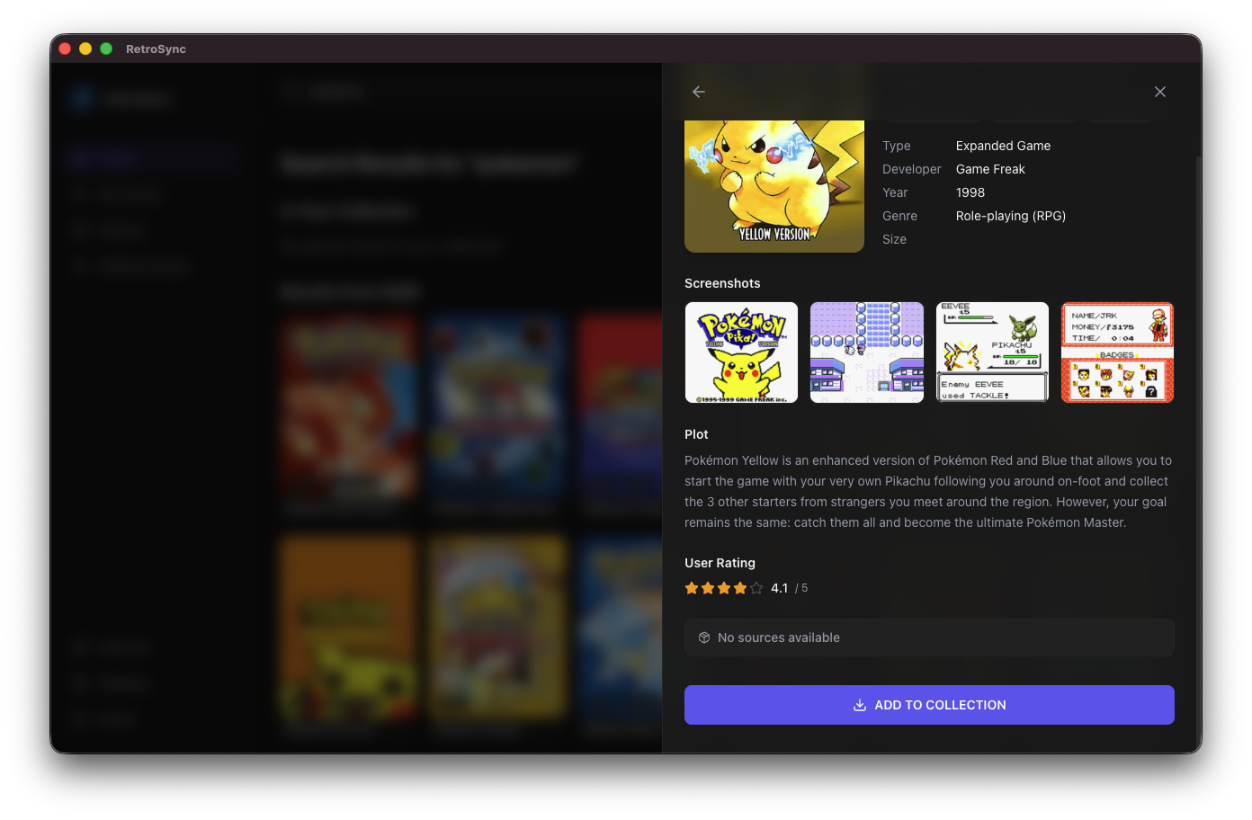Click the 'Screenshots' section heading
Image resolution: width=1252 pixels, height=820 pixels.
click(722, 283)
